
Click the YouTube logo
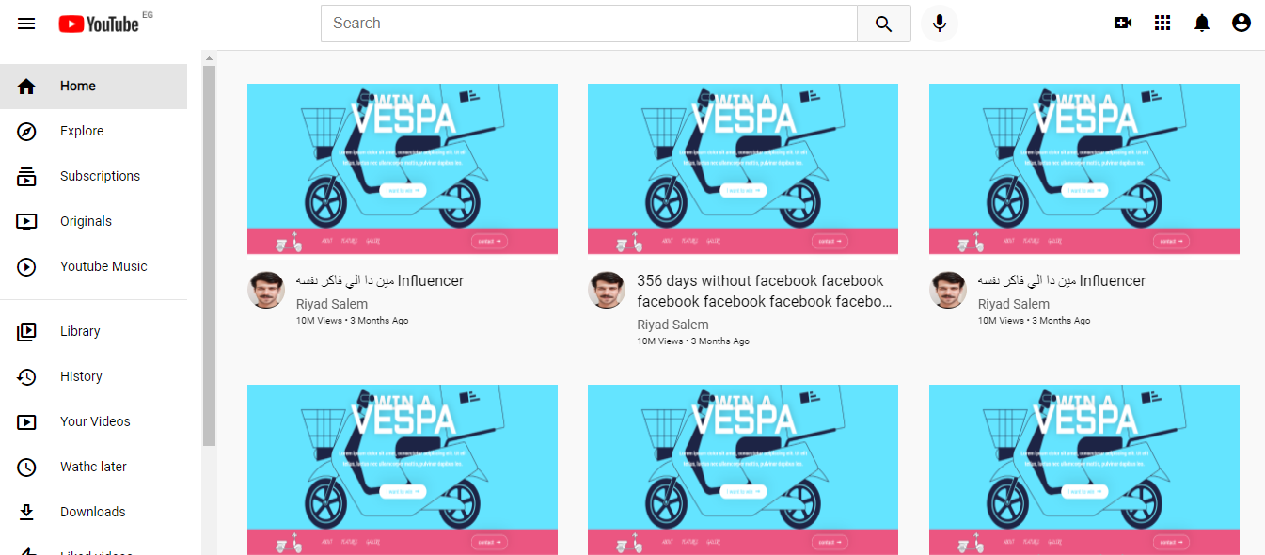pyautogui.click(x=99, y=24)
